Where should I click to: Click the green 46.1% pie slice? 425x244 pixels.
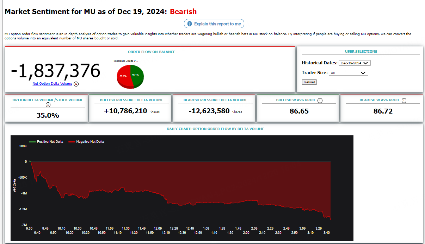click(x=137, y=75)
